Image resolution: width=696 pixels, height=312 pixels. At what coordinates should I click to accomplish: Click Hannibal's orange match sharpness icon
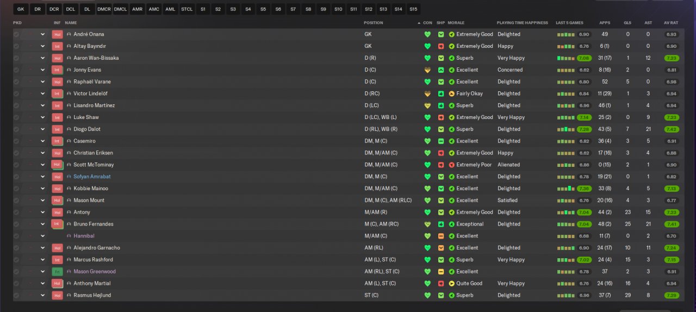441,236
